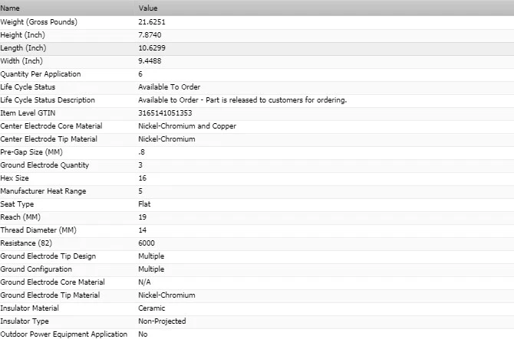Select the Thread Diameter (MM) label
Screen dimensions: 514x339
pos(38,230)
